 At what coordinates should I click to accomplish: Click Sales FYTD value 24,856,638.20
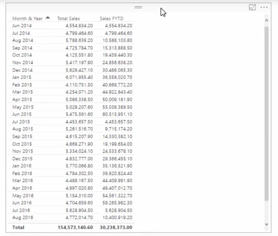click(x=117, y=63)
